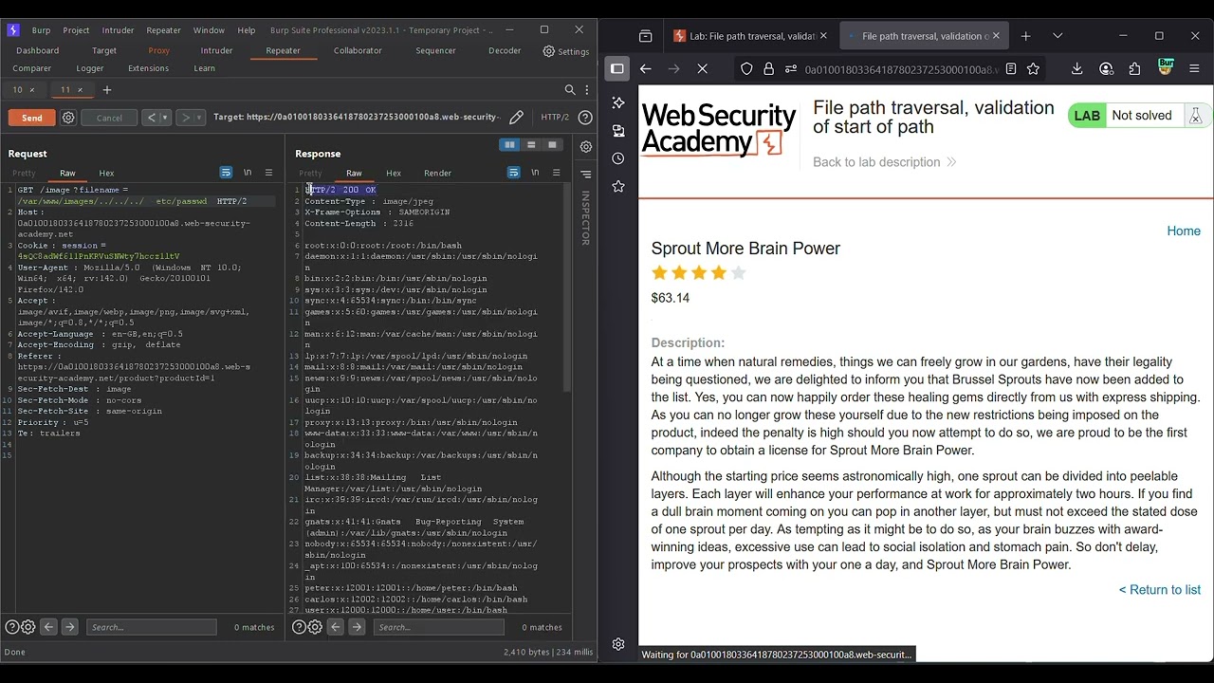This screenshot has width=1214, height=683.
Task: Open the send options gear beside Send
Action: tap(68, 118)
